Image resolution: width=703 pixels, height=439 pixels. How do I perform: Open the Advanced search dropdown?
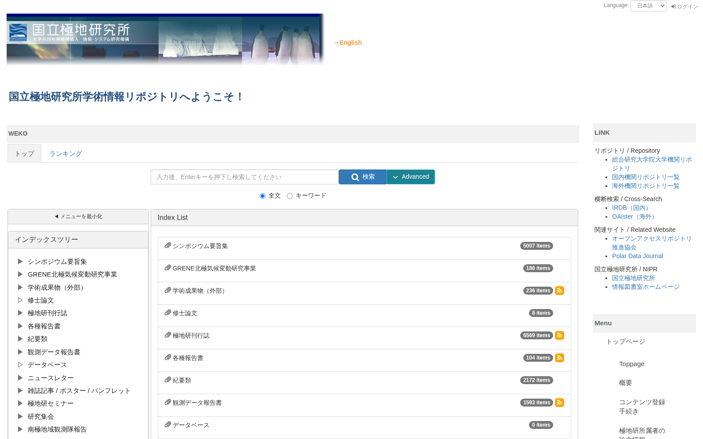coord(411,177)
